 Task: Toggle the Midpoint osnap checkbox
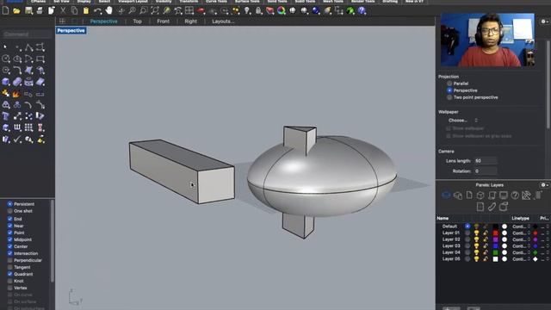click(x=9, y=239)
